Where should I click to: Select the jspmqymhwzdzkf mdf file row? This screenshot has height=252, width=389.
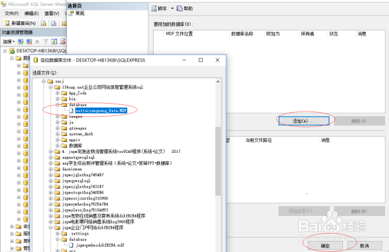pos(100,245)
